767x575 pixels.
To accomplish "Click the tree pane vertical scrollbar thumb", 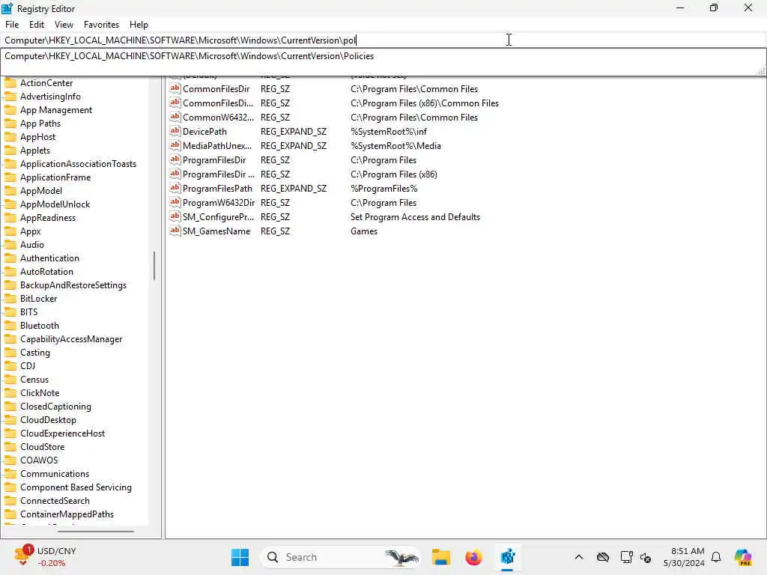I will coord(154,266).
